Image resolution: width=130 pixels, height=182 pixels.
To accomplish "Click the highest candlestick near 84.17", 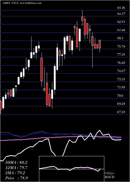I will [82, 18].
